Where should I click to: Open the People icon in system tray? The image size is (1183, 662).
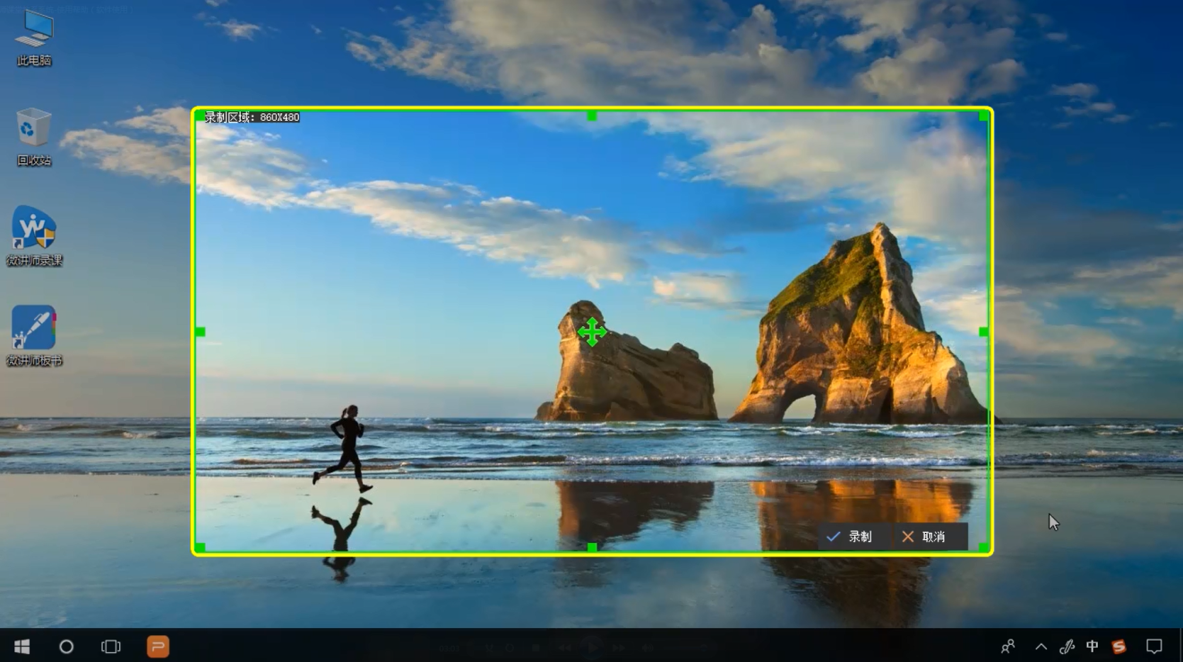coord(1008,646)
